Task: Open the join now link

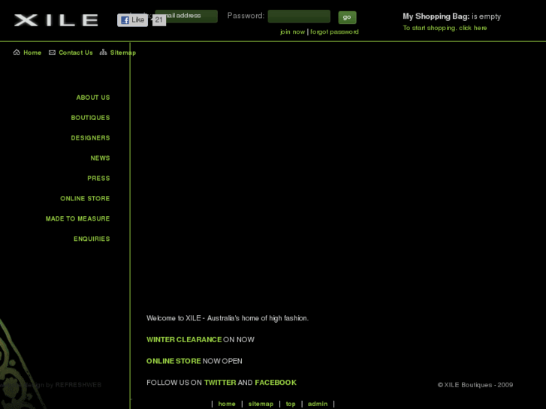Action: pos(292,32)
